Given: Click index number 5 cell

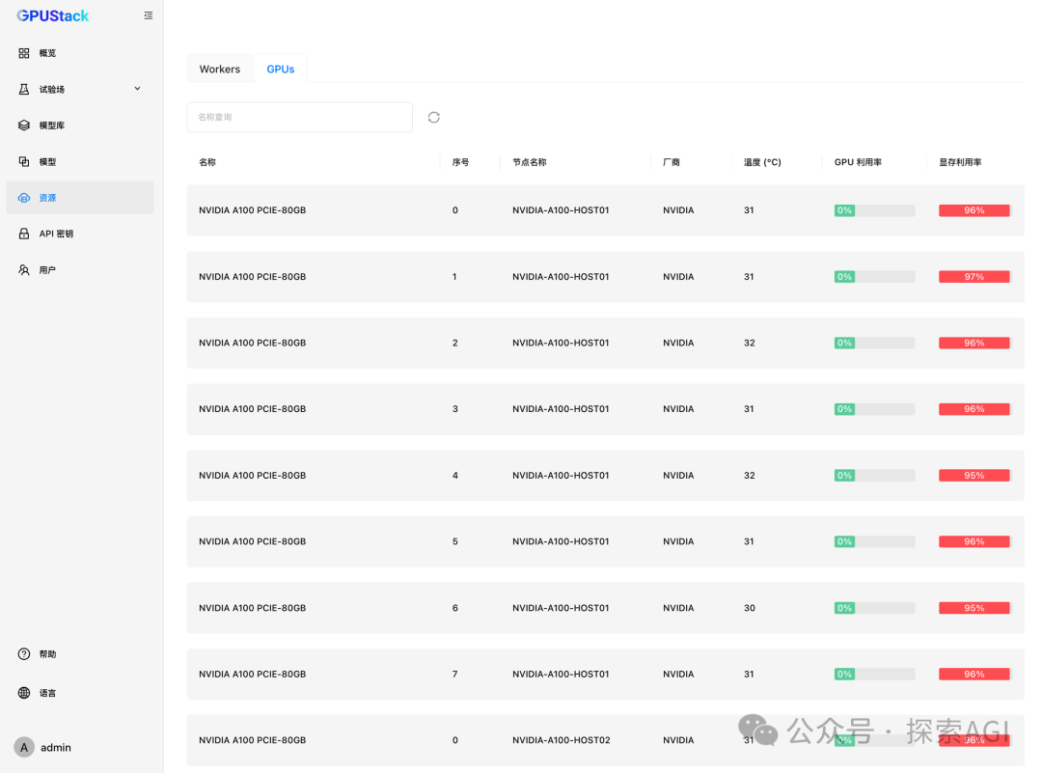Looking at the screenshot, I should pos(455,541).
